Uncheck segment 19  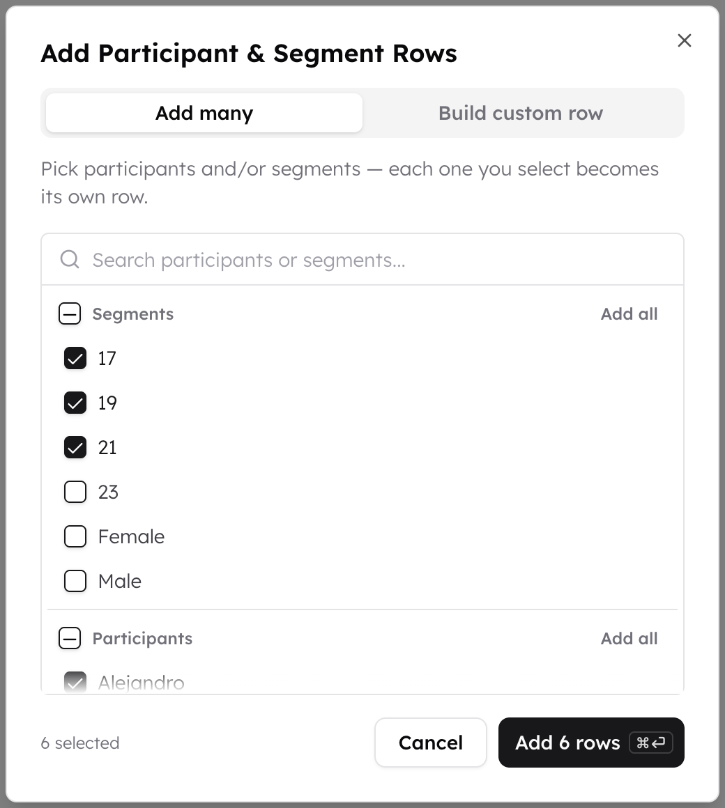pos(75,403)
